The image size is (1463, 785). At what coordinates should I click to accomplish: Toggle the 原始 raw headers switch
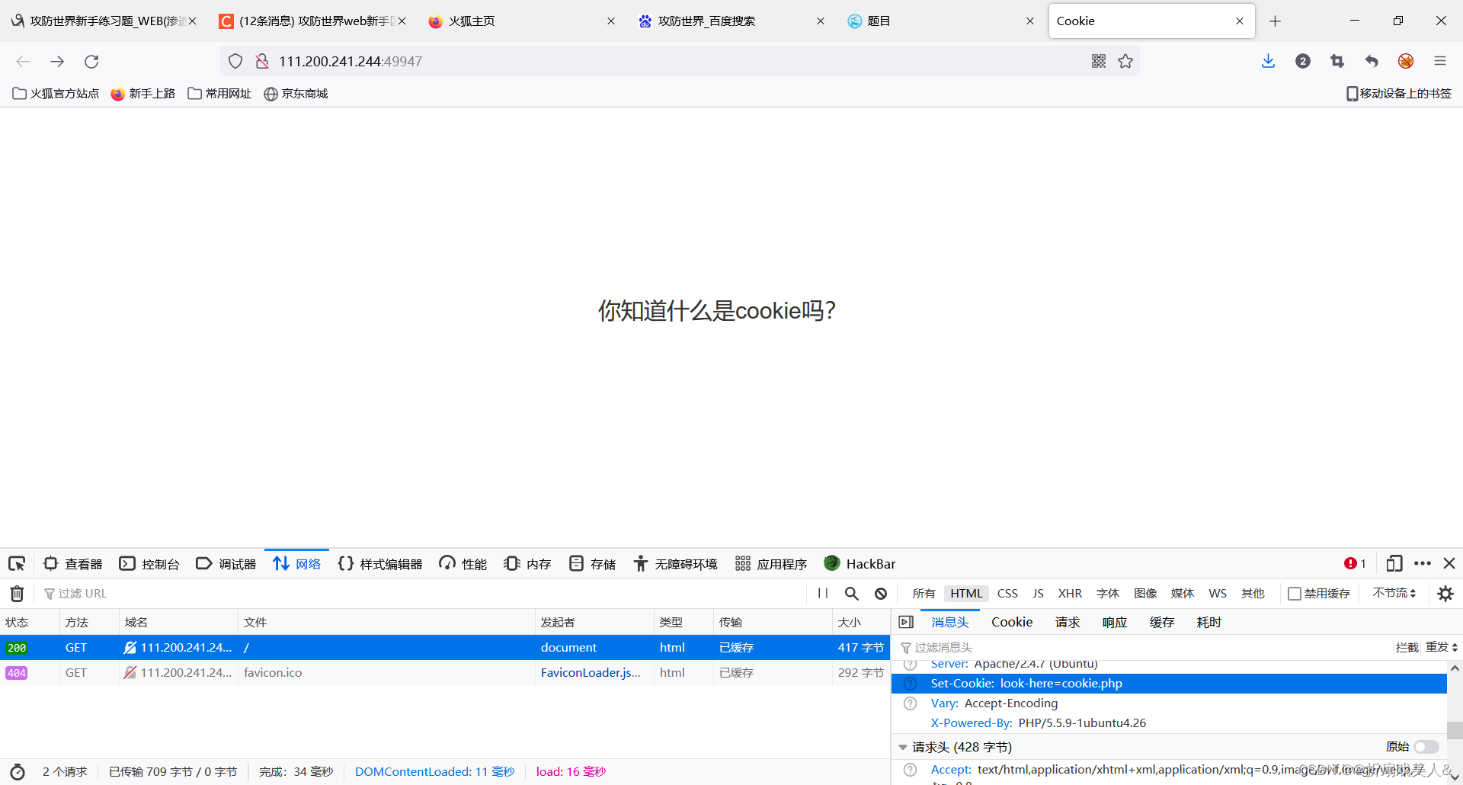click(1426, 747)
